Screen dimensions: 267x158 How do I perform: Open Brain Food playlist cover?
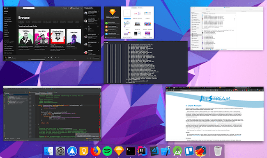click(74, 36)
